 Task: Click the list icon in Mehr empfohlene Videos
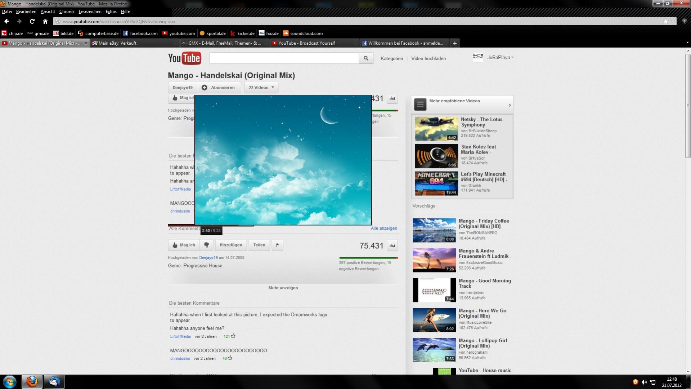420,105
